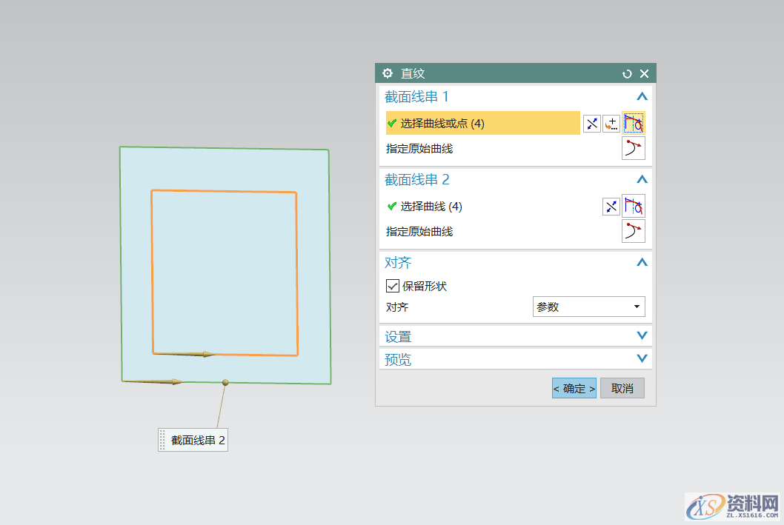Screen dimensions: 784x525
Task: Uncheck the 保留形状 checkbox
Action: [x=392, y=286]
